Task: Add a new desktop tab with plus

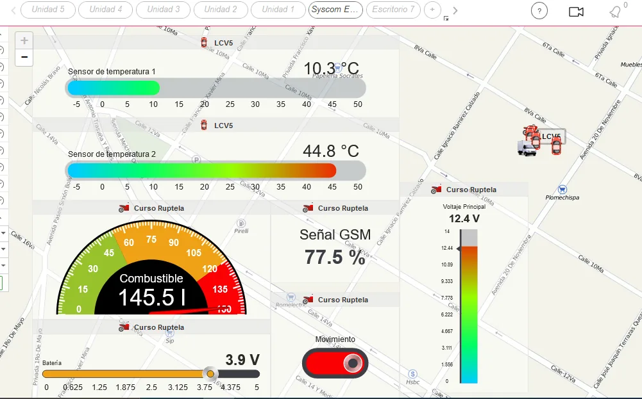Action: coord(432,10)
